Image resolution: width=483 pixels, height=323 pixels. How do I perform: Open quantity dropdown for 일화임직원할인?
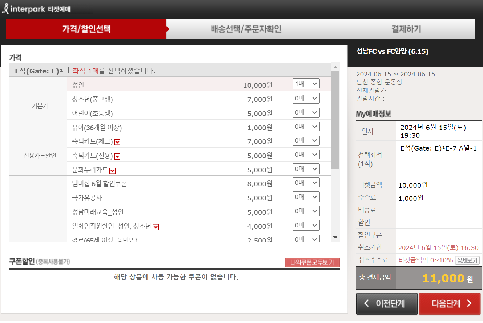tap(306, 225)
